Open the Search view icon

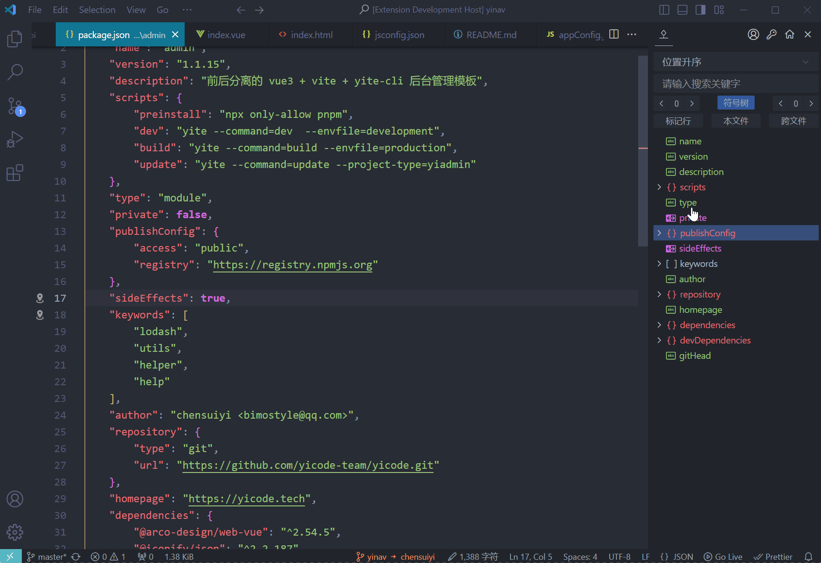tap(15, 72)
